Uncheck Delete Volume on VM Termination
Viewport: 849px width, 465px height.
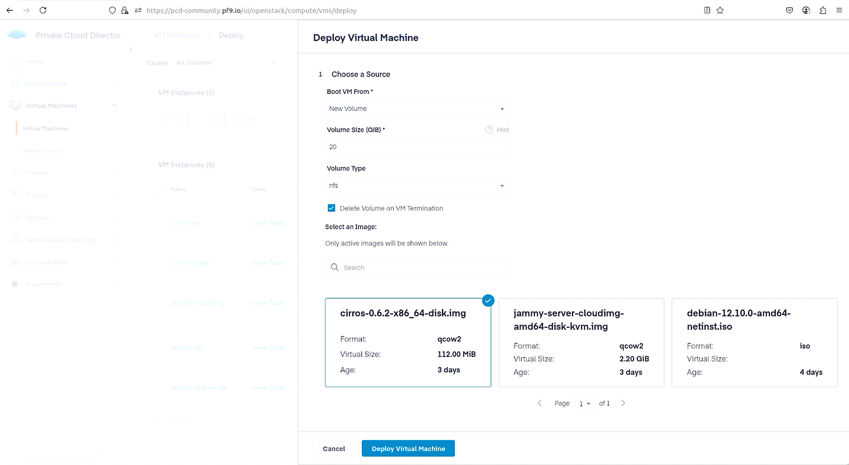point(331,208)
